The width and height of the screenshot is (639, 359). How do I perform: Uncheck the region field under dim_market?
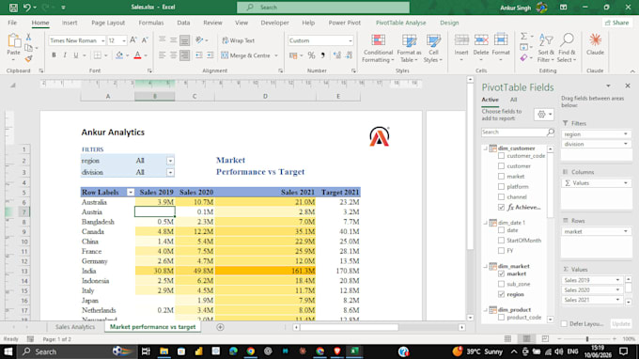(x=501, y=294)
